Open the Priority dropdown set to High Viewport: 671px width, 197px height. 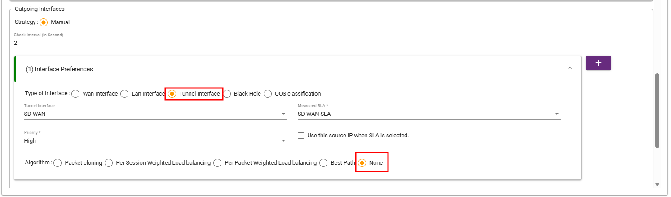[155, 141]
